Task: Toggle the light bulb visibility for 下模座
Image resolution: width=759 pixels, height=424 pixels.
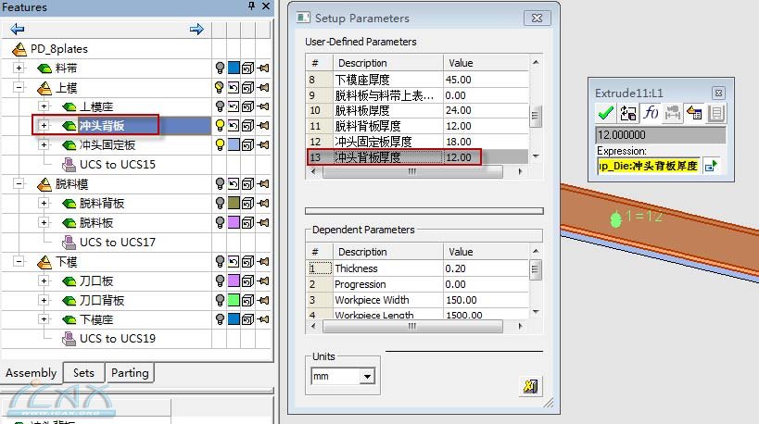Action: click(x=220, y=319)
